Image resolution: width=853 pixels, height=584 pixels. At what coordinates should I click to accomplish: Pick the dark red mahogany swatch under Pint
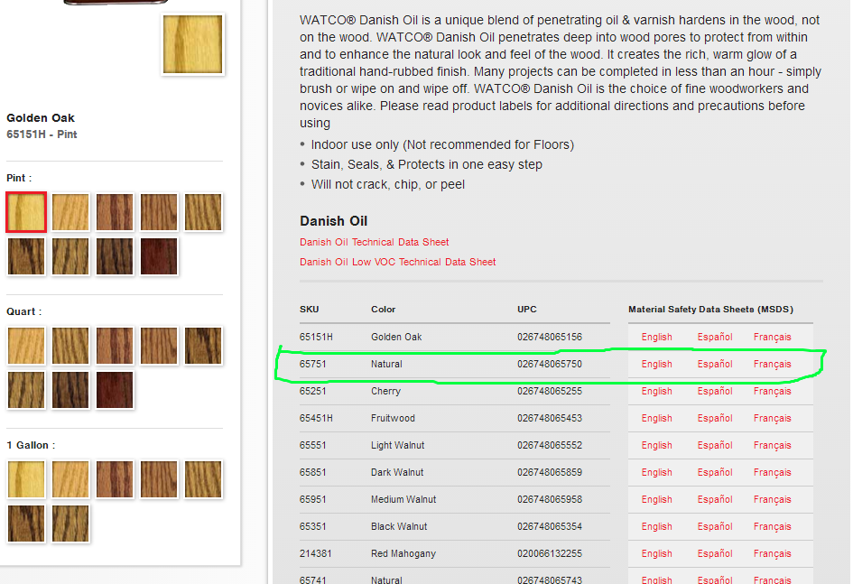(x=159, y=256)
